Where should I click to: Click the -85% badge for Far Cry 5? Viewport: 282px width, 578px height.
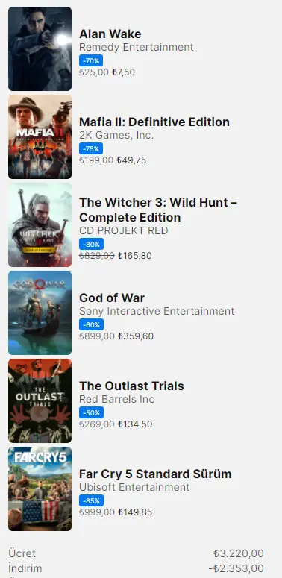[92, 500]
